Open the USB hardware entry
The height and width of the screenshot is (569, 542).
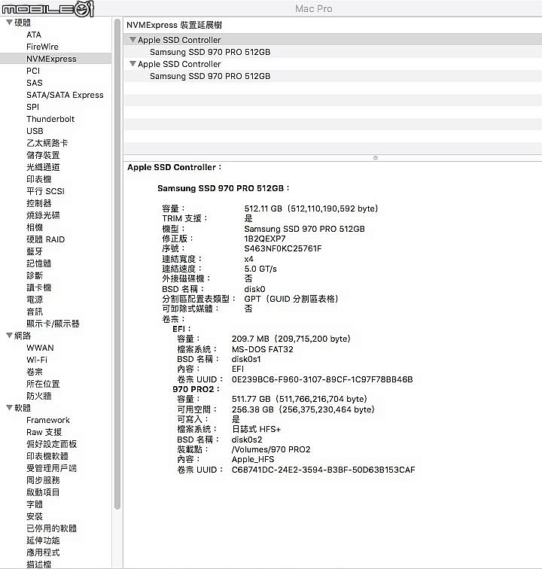(x=35, y=131)
